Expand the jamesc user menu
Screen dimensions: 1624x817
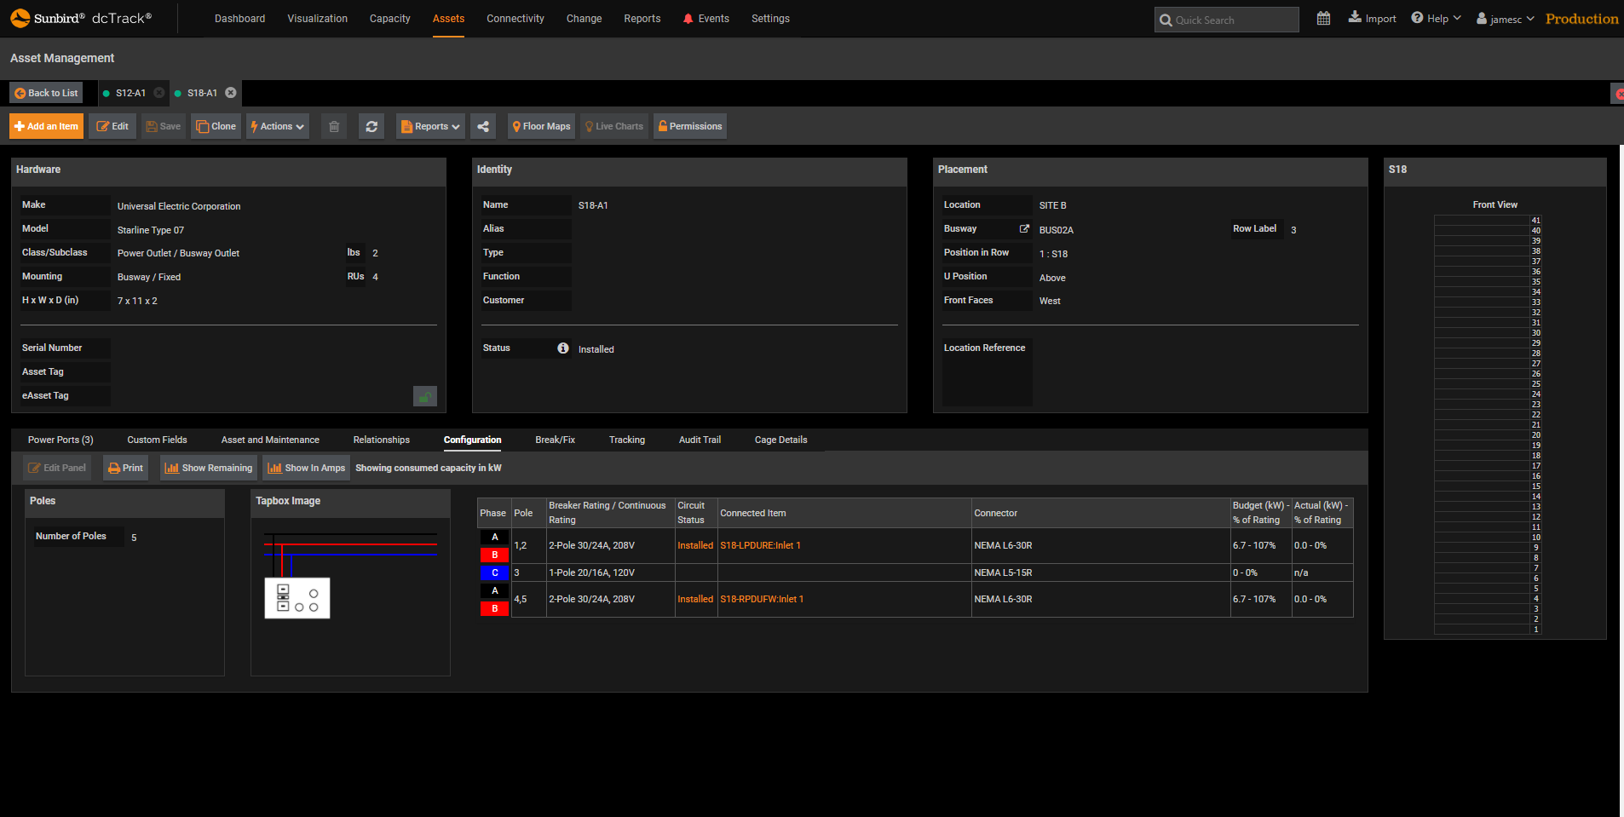point(1506,19)
